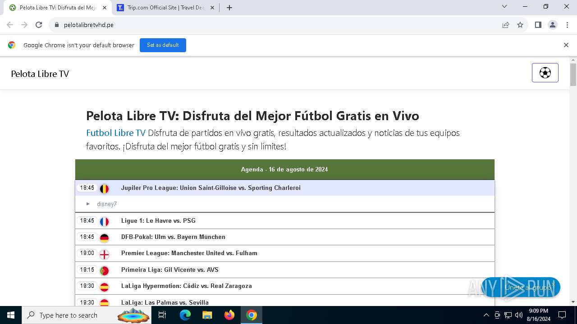Viewport: 577px width, 324px height.
Task: Go back with browser back arrow
Action: pos(10,25)
